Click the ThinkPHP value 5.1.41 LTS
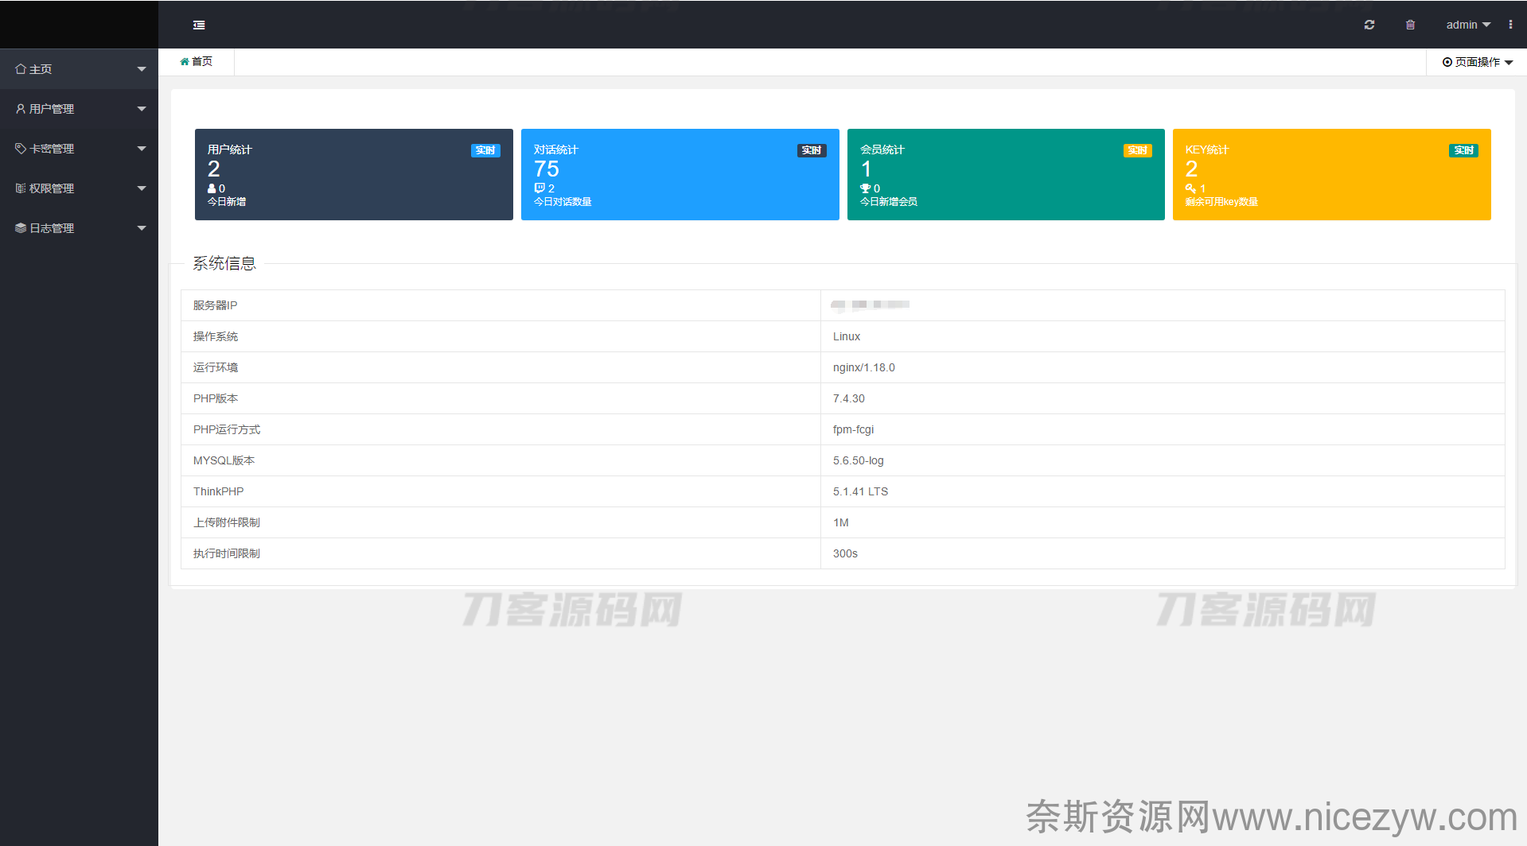 861,491
